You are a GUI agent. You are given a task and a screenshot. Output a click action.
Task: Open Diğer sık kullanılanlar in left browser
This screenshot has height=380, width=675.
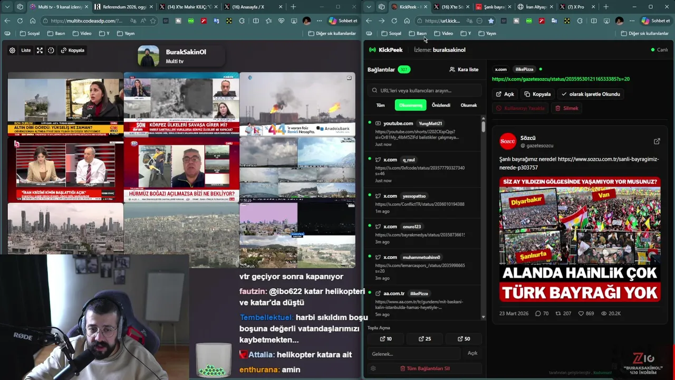(332, 33)
